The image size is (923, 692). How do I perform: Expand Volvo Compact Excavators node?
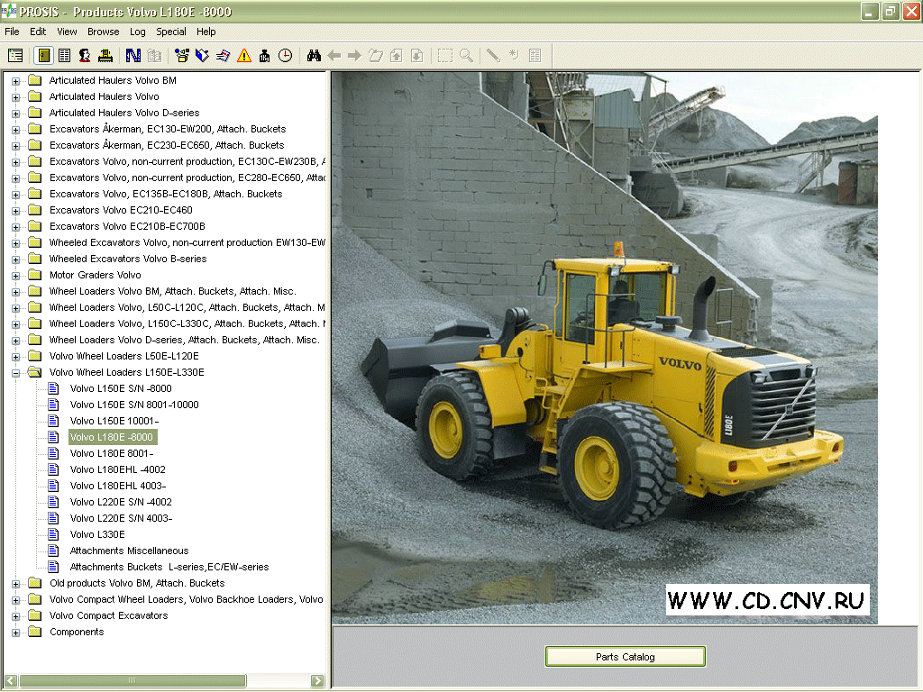[x=16, y=616]
